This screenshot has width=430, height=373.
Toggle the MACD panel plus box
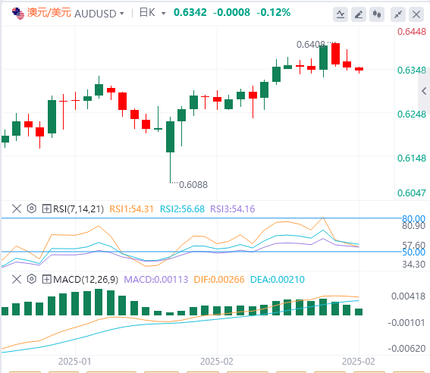(x=46, y=280)
